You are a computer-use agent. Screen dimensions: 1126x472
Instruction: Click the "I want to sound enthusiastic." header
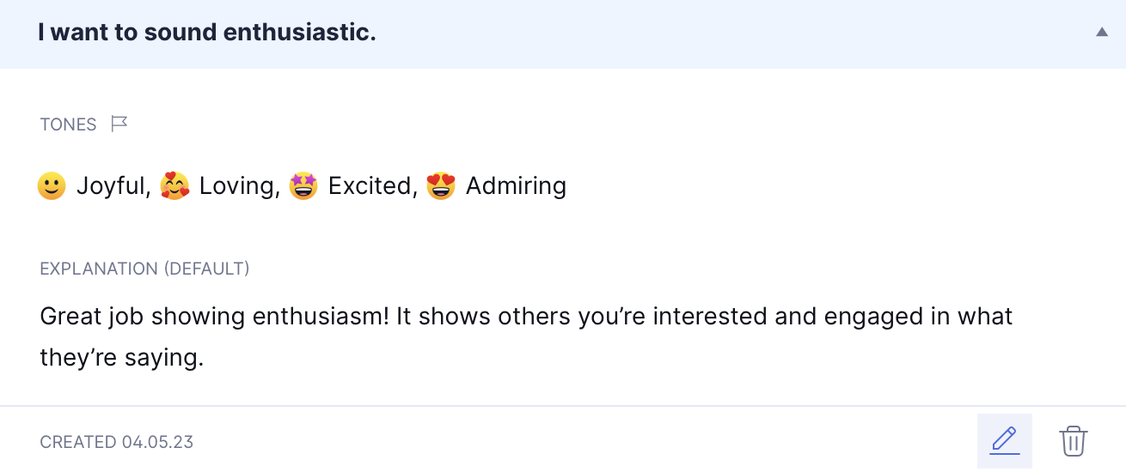pyautogui.click(x=207, y=33)
